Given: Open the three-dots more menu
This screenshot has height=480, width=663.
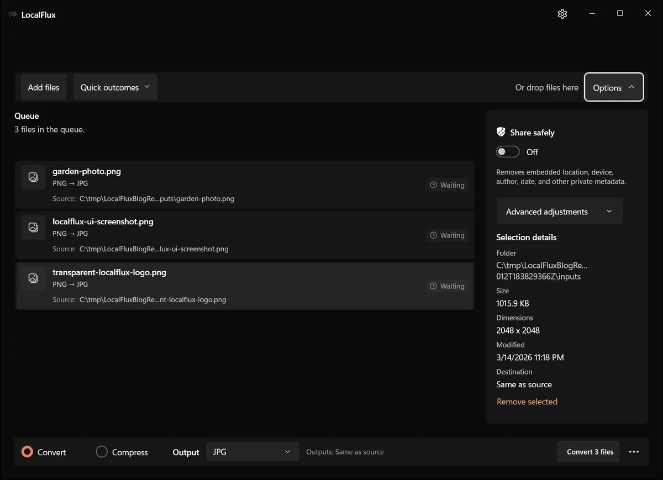Looking at the screenshot, I should click(x=634, y=452).
